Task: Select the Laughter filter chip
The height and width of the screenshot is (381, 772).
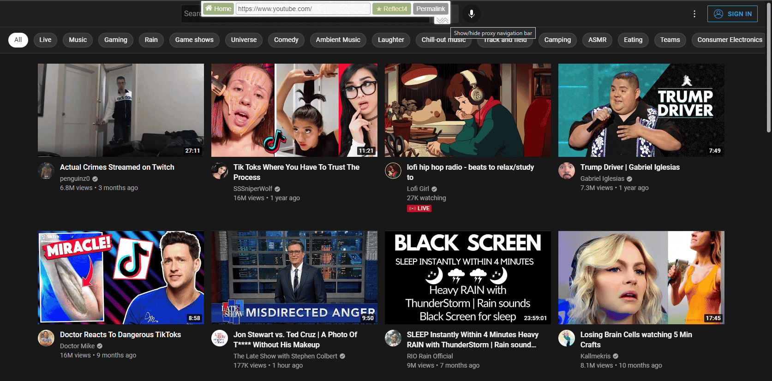Action: (x=391, y=40)
